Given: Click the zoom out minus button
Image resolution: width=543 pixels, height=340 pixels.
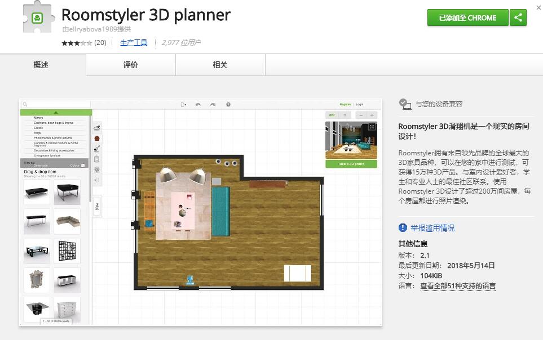Looking at the screenshot, I should point(361,115).
